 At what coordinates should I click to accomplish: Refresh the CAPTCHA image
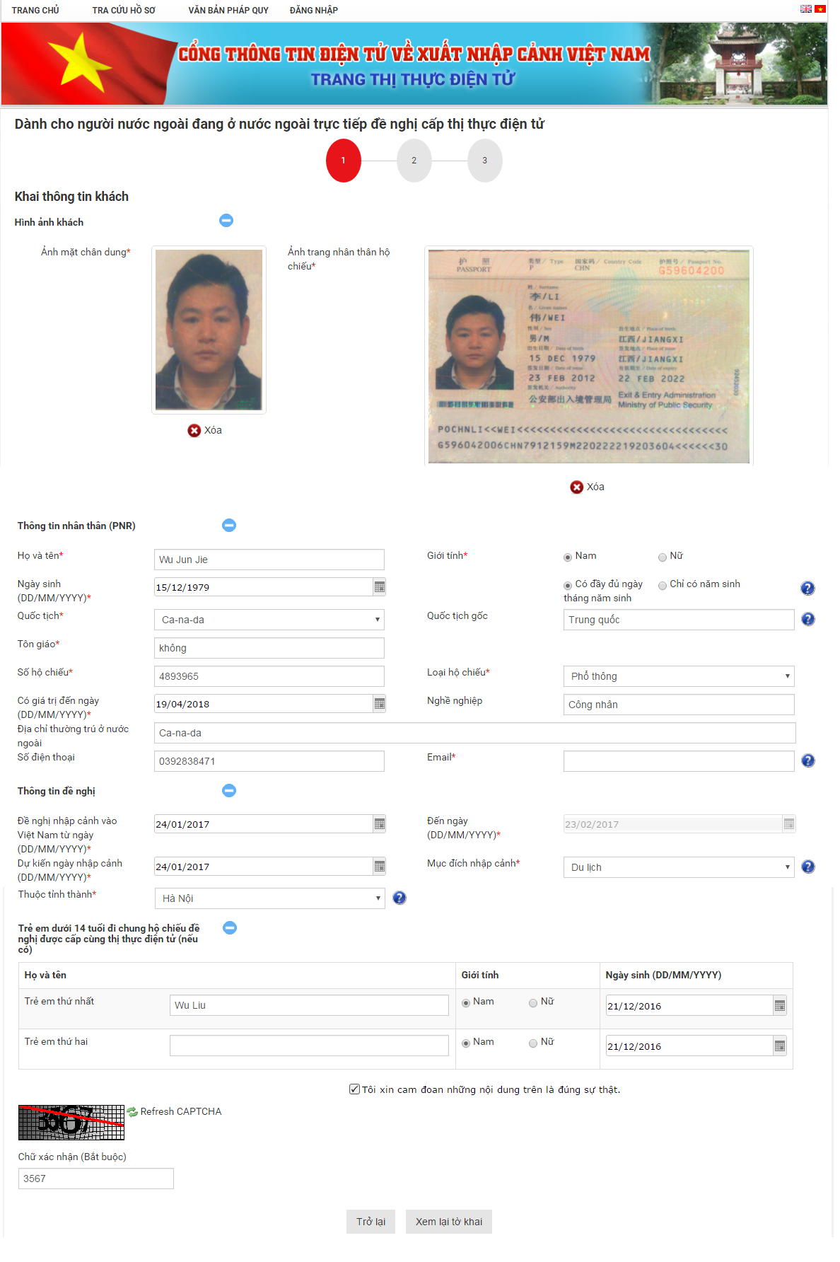[174, 1111]
